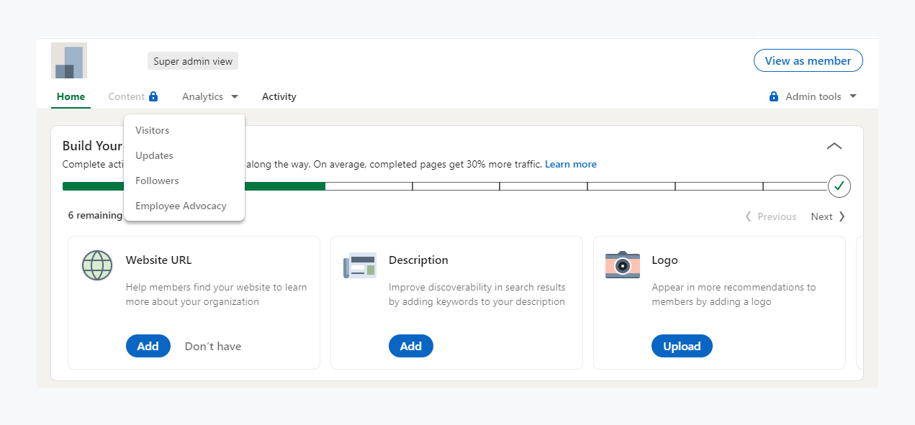This screenshot has height=425, width=915.
Task: Select Visitors from the Analytics menu
Action: coord(153,130)
